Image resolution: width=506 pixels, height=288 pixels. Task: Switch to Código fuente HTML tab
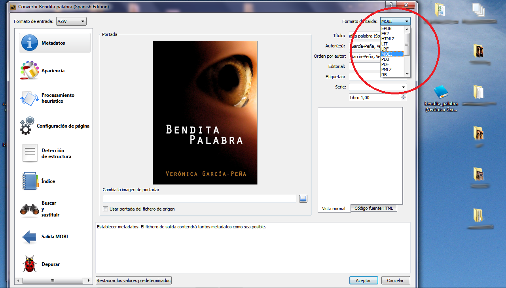(x=373, y=208)
